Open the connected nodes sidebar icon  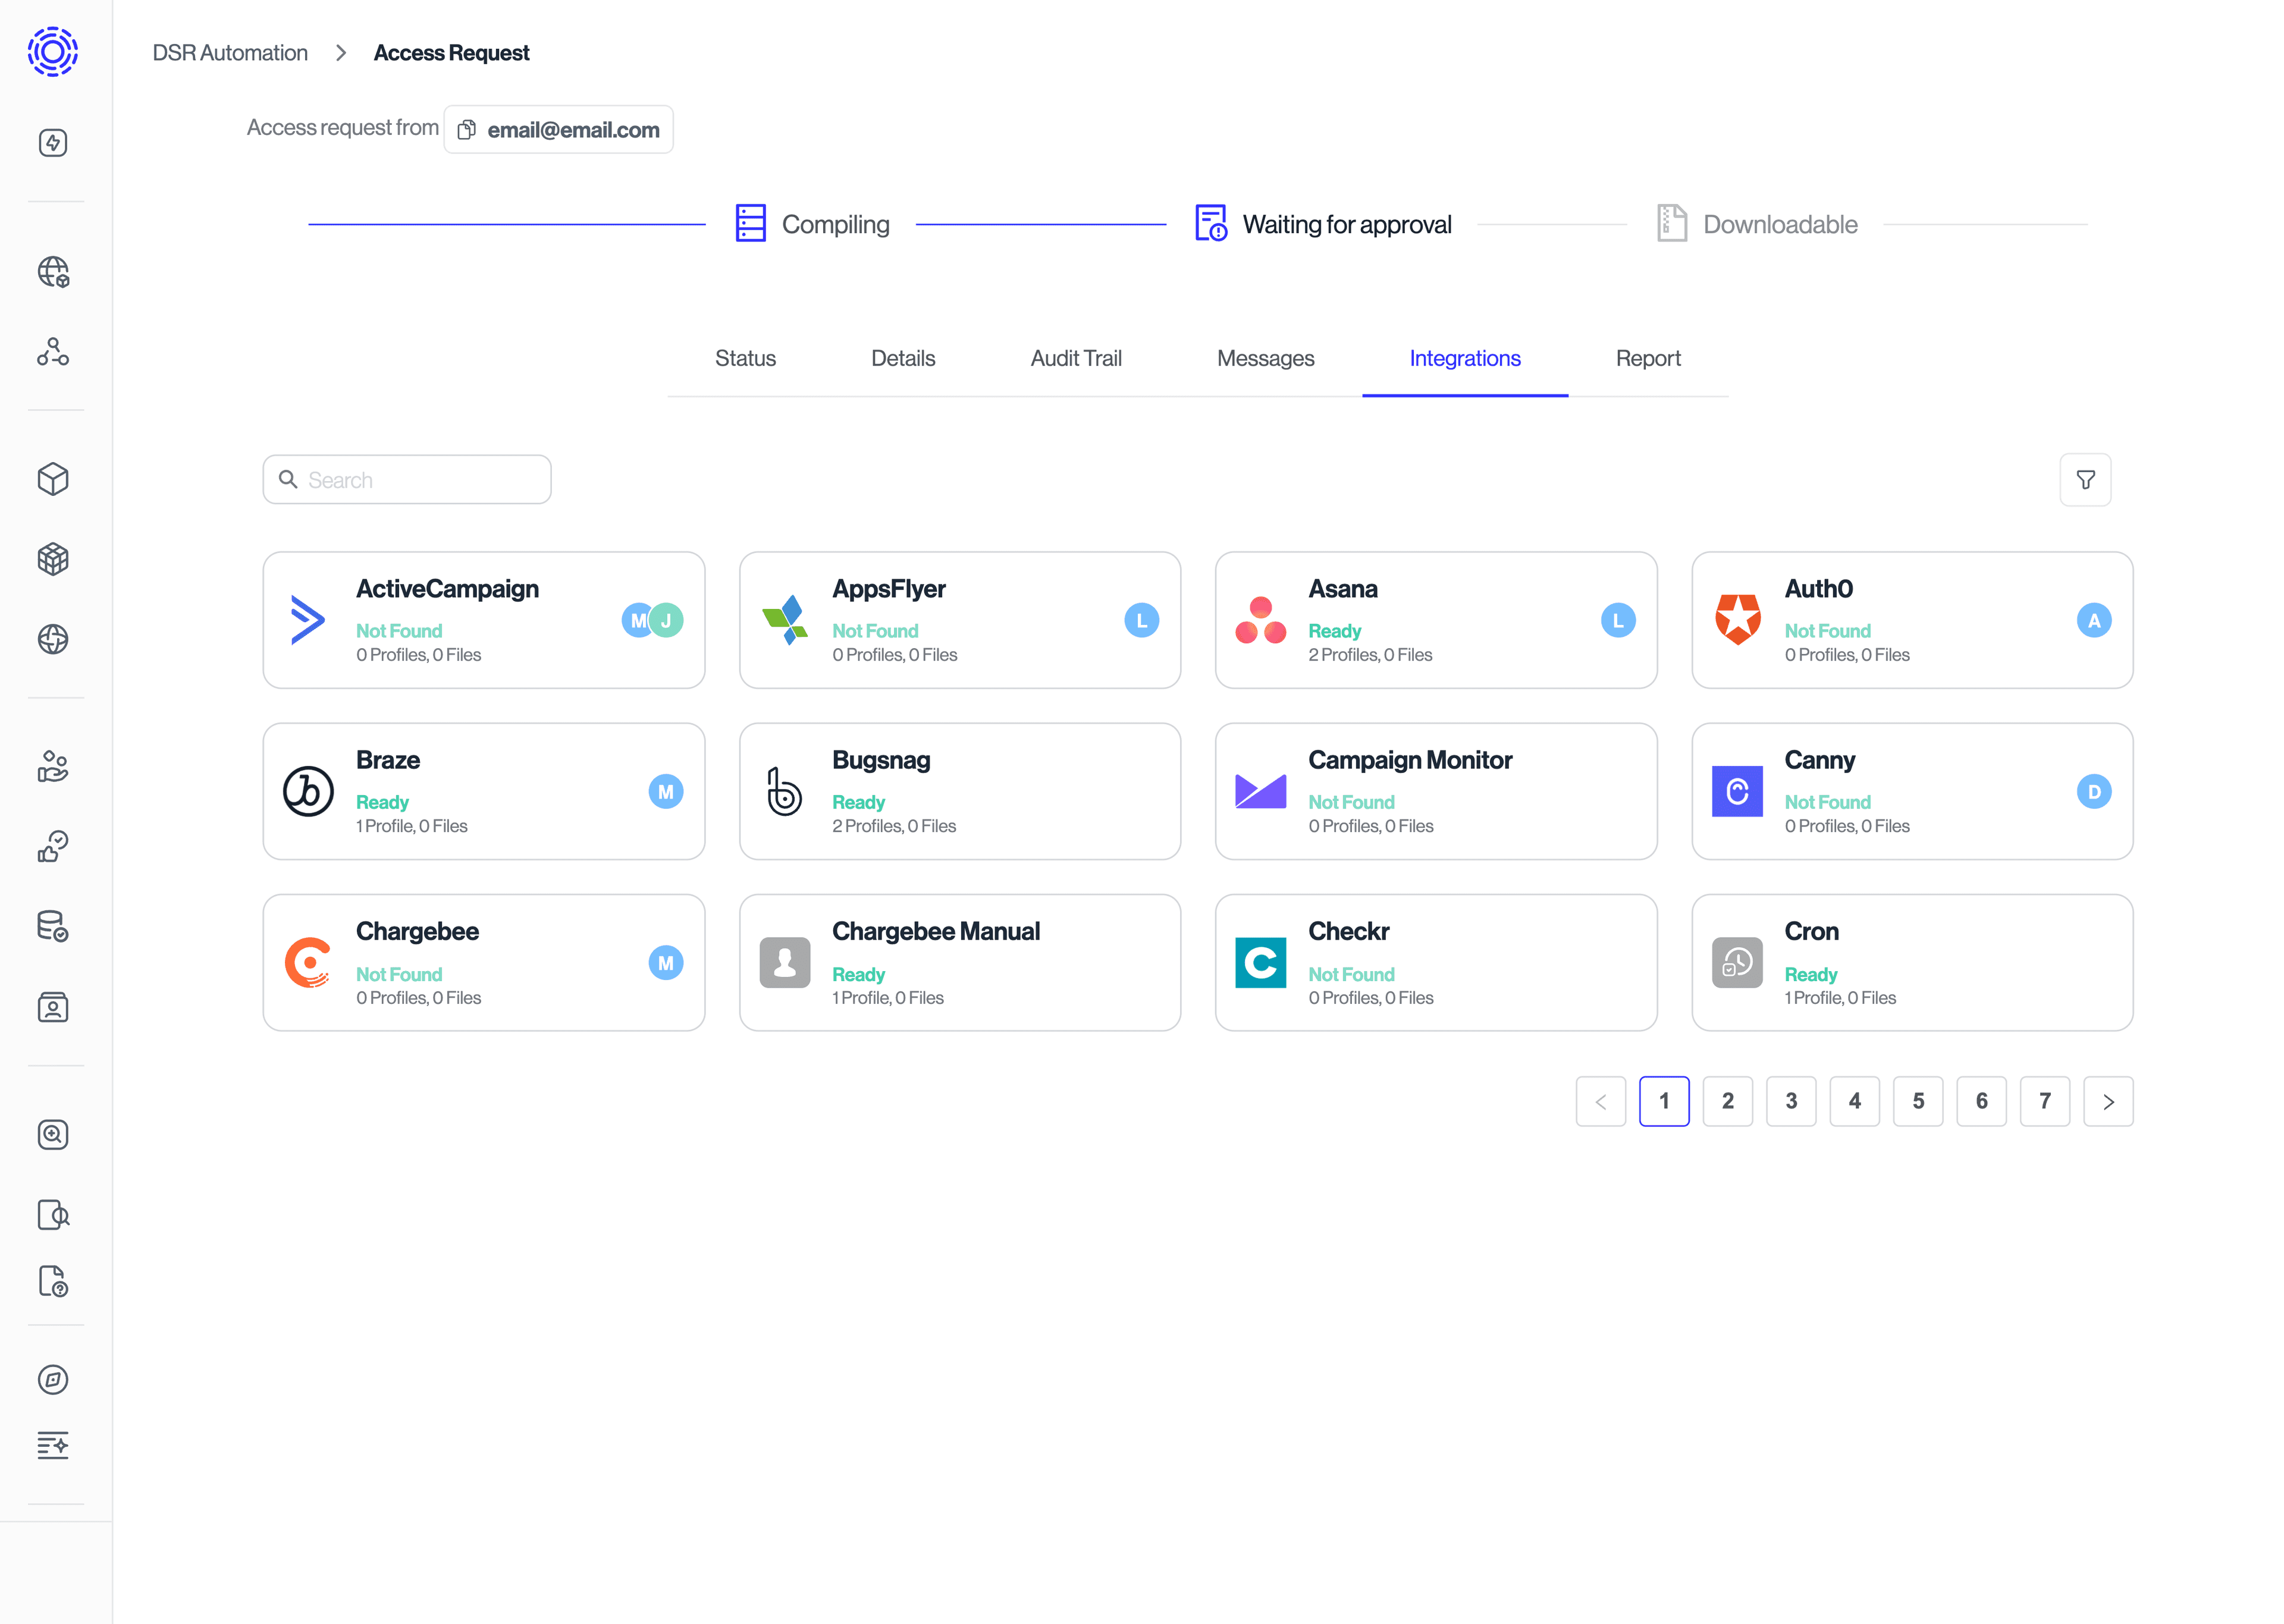point(53,352)
